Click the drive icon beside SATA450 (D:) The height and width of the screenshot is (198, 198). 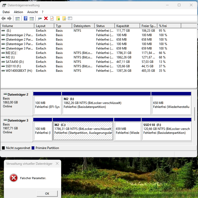tap(3, 62)
